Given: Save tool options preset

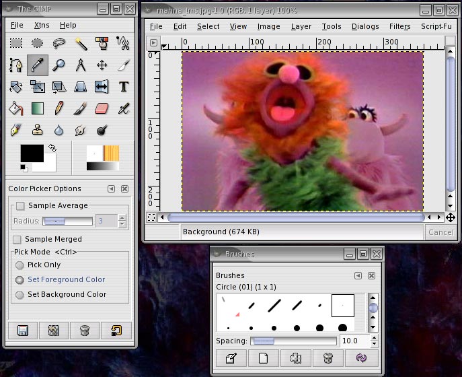Looking at the screenshot, I should (23, 331).
